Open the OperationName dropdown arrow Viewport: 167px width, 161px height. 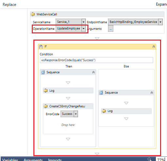click(x=83, y=28)
